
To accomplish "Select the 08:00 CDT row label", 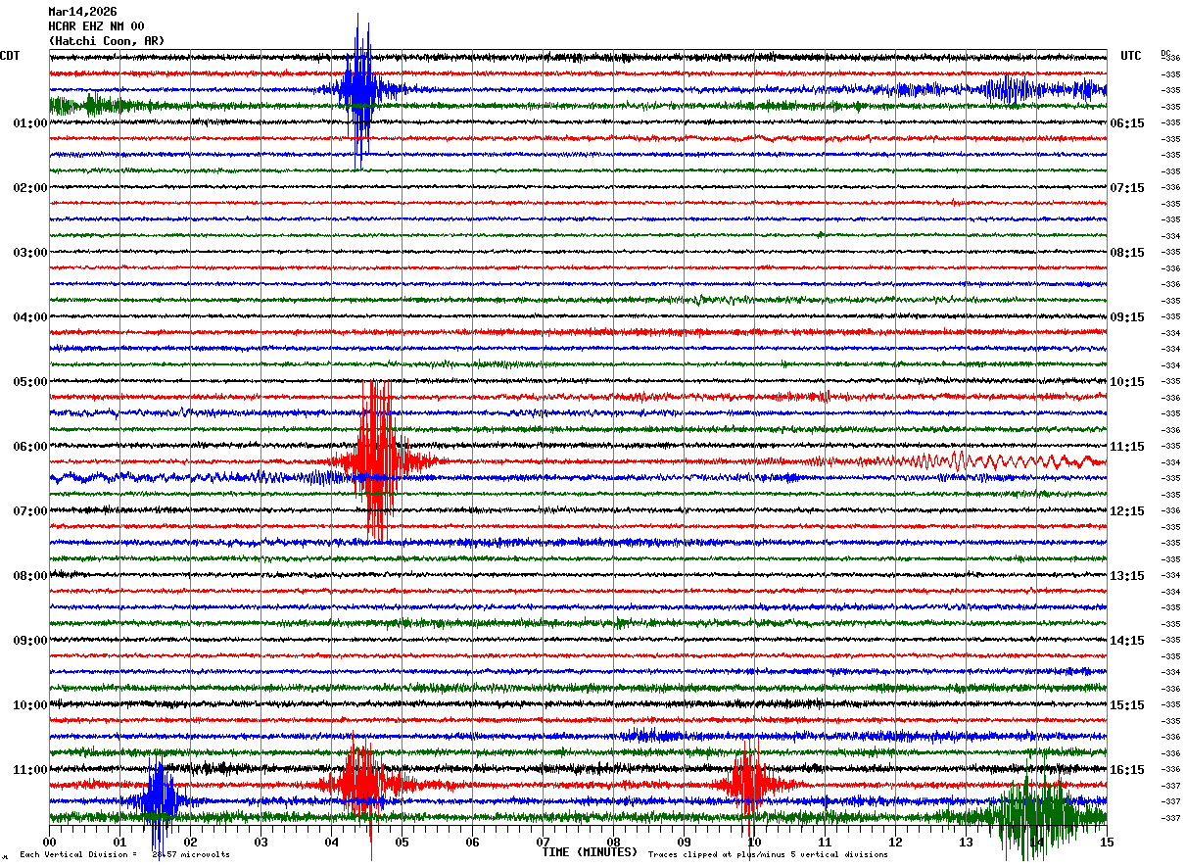I will pos(30,576).
